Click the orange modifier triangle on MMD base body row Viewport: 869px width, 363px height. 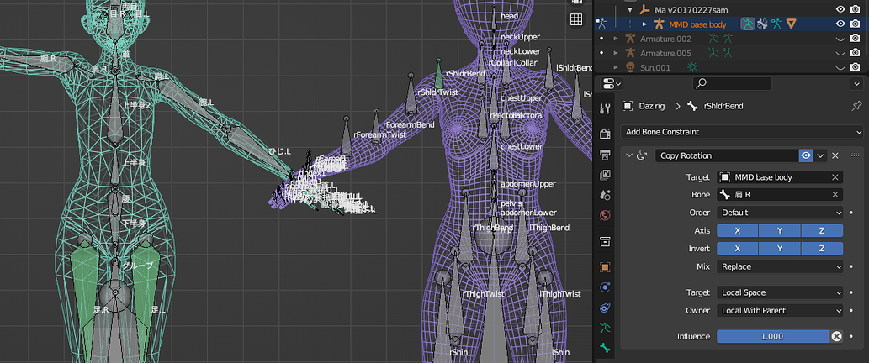[x=792, y=24]
